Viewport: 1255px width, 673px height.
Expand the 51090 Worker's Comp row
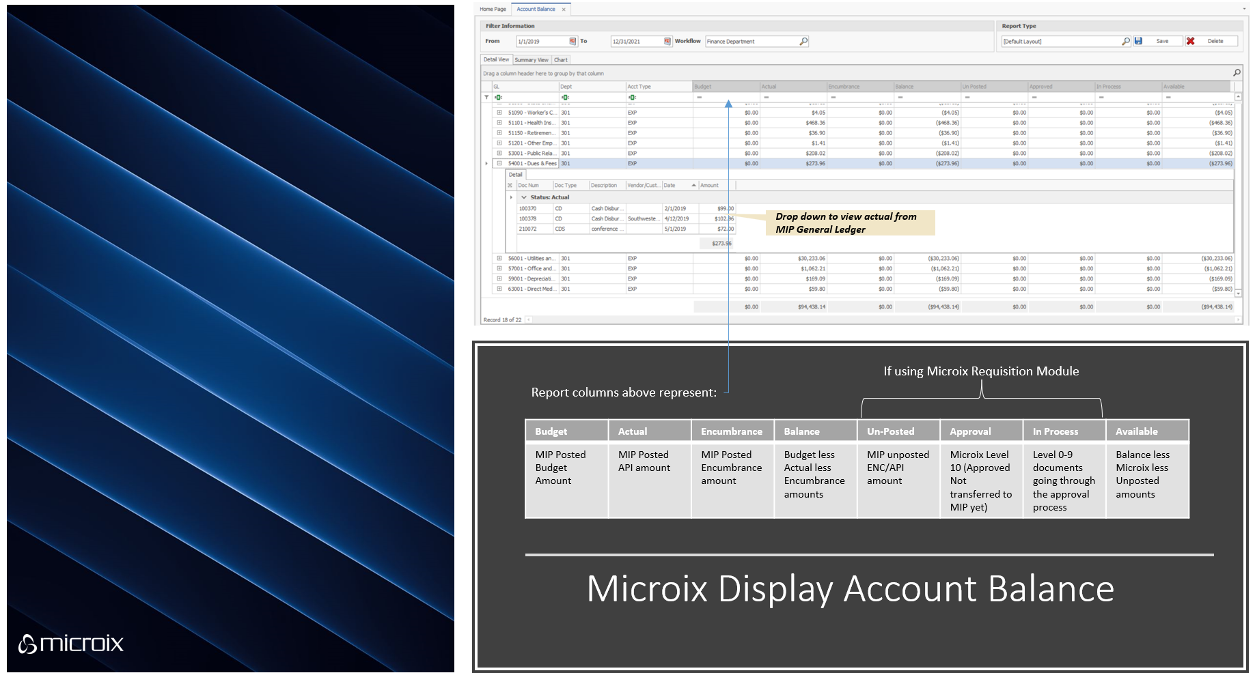[499, 113]
